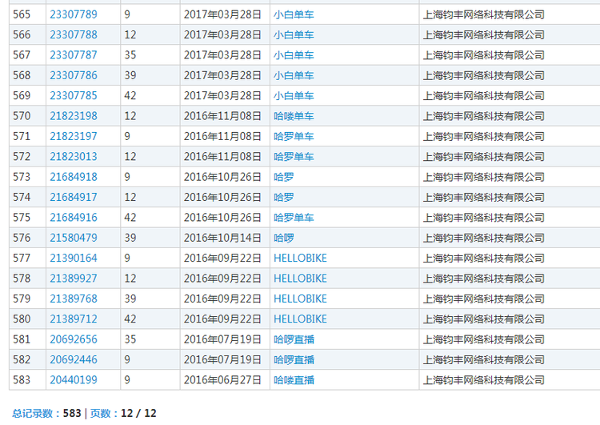Click 哈啰直播 trademark in row 581
The width and height of the screenshot is (600, 425).
[294, 339]
